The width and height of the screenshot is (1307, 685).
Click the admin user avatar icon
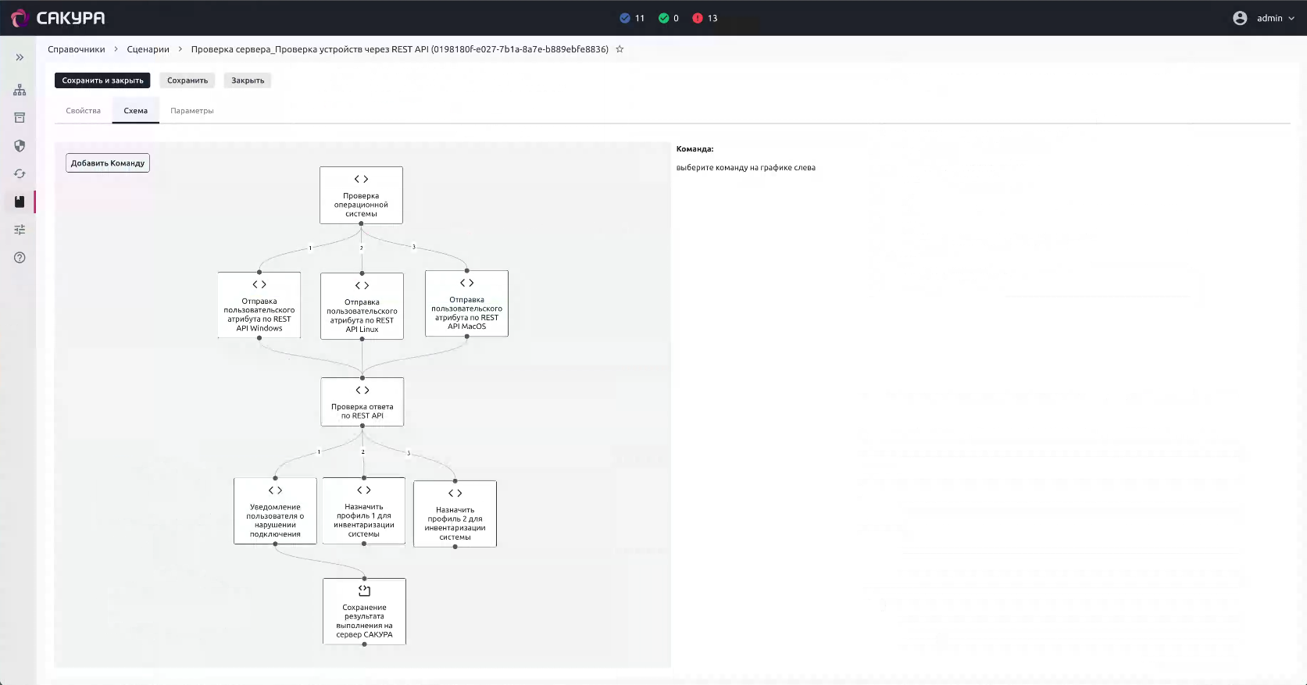coord(1240,18)
